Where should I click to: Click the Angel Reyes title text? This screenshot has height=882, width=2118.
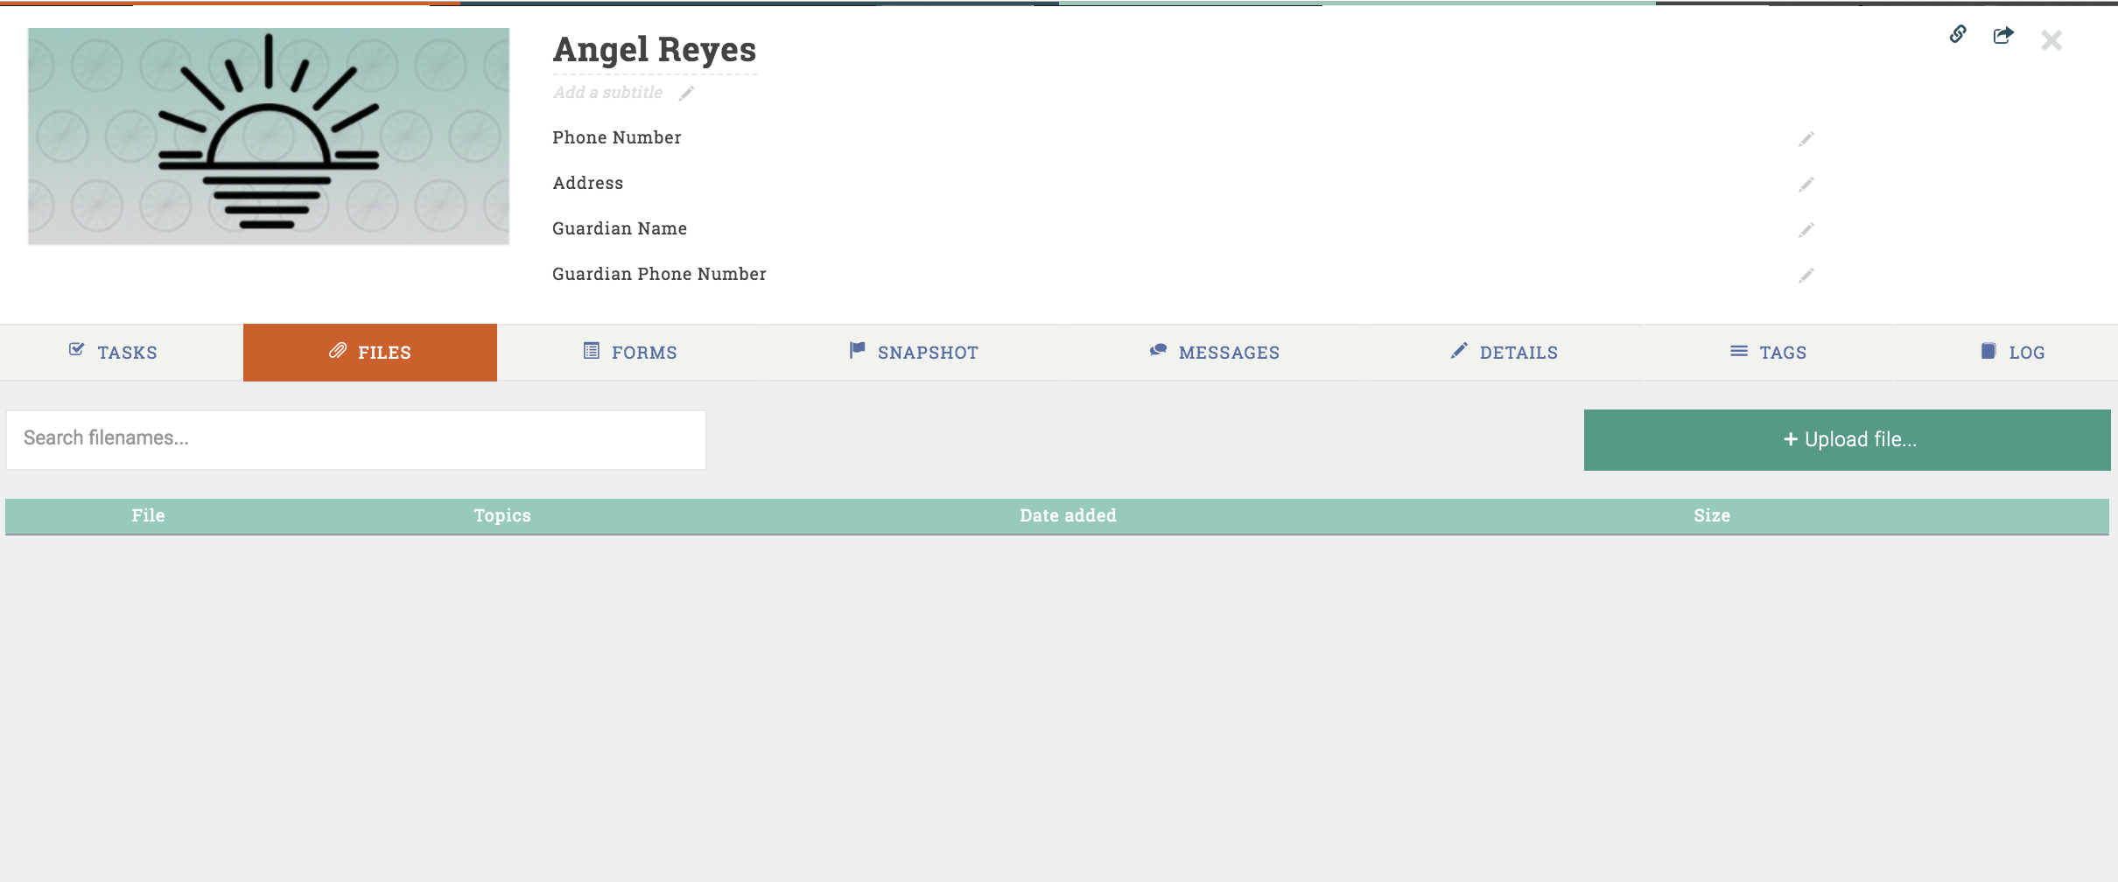pos(655,50)
